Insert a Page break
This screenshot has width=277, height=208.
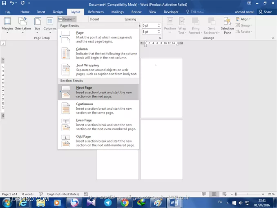pyautogui.click(x=98, y=37)
